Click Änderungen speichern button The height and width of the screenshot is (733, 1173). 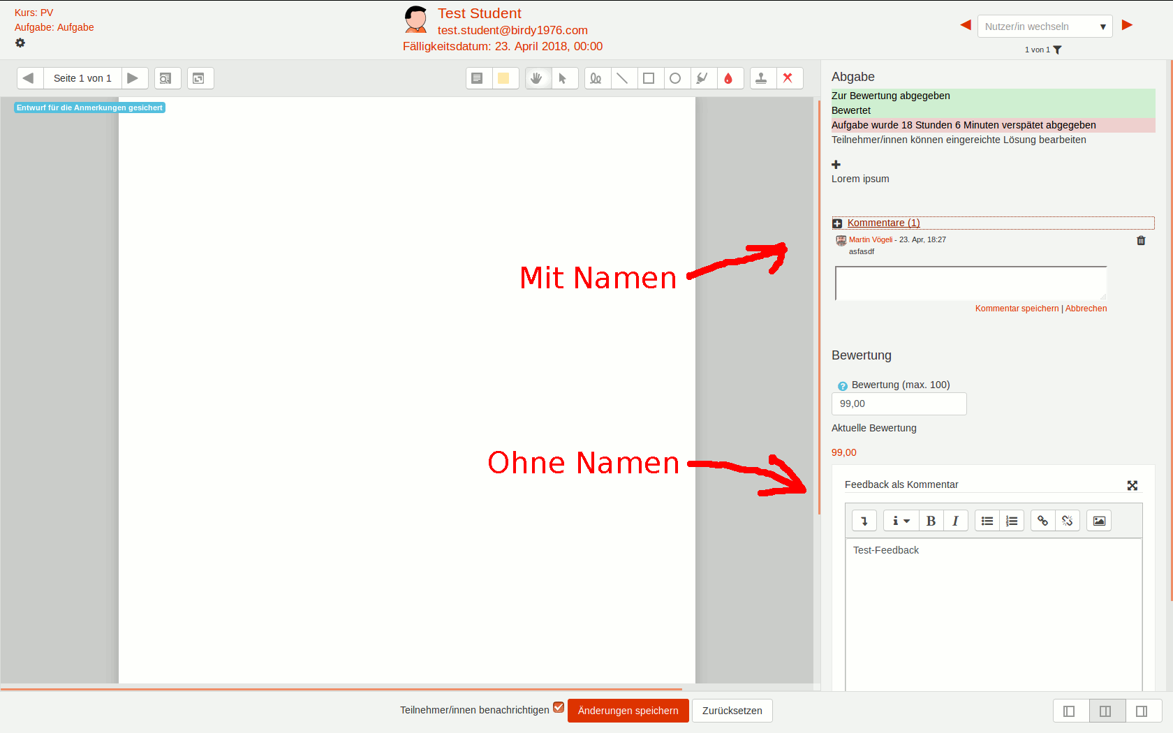[x=628, y=711]
